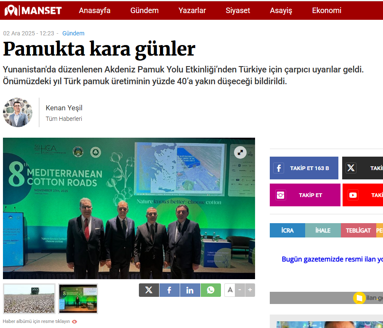Screen dimensions: 383x328
Task: Open the cotton field thumbnail
Action: click(x=29, y=299)
